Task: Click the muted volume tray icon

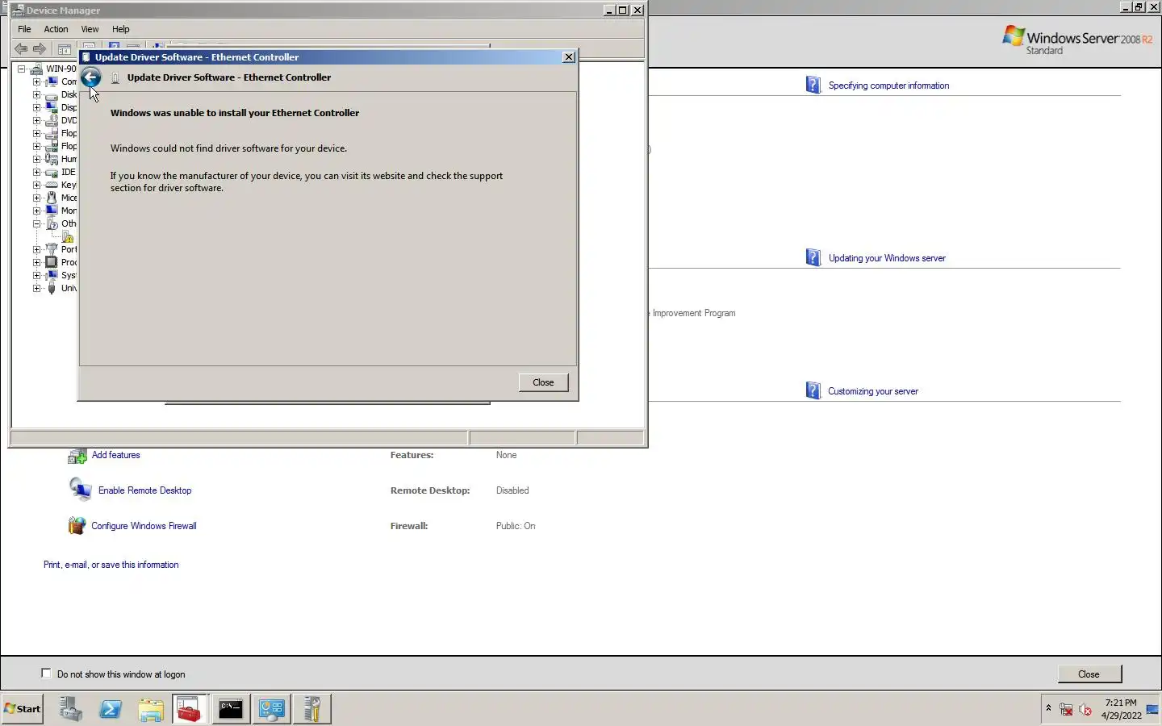Action: tap(1085, 710)
